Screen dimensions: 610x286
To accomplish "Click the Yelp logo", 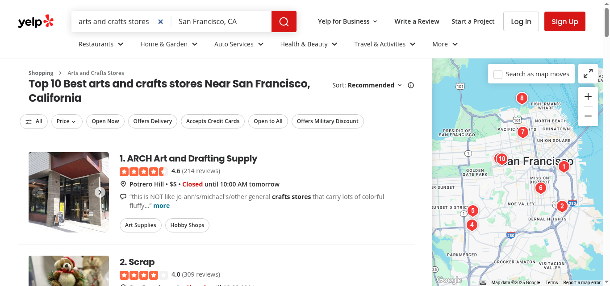I will tap(36, 21).
